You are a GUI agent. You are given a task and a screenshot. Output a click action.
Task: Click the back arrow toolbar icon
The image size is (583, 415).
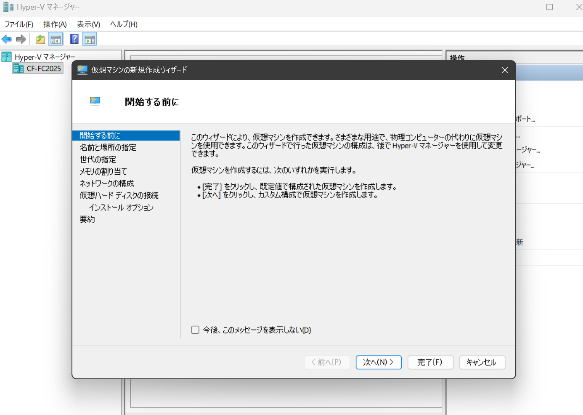pos(7,40)
